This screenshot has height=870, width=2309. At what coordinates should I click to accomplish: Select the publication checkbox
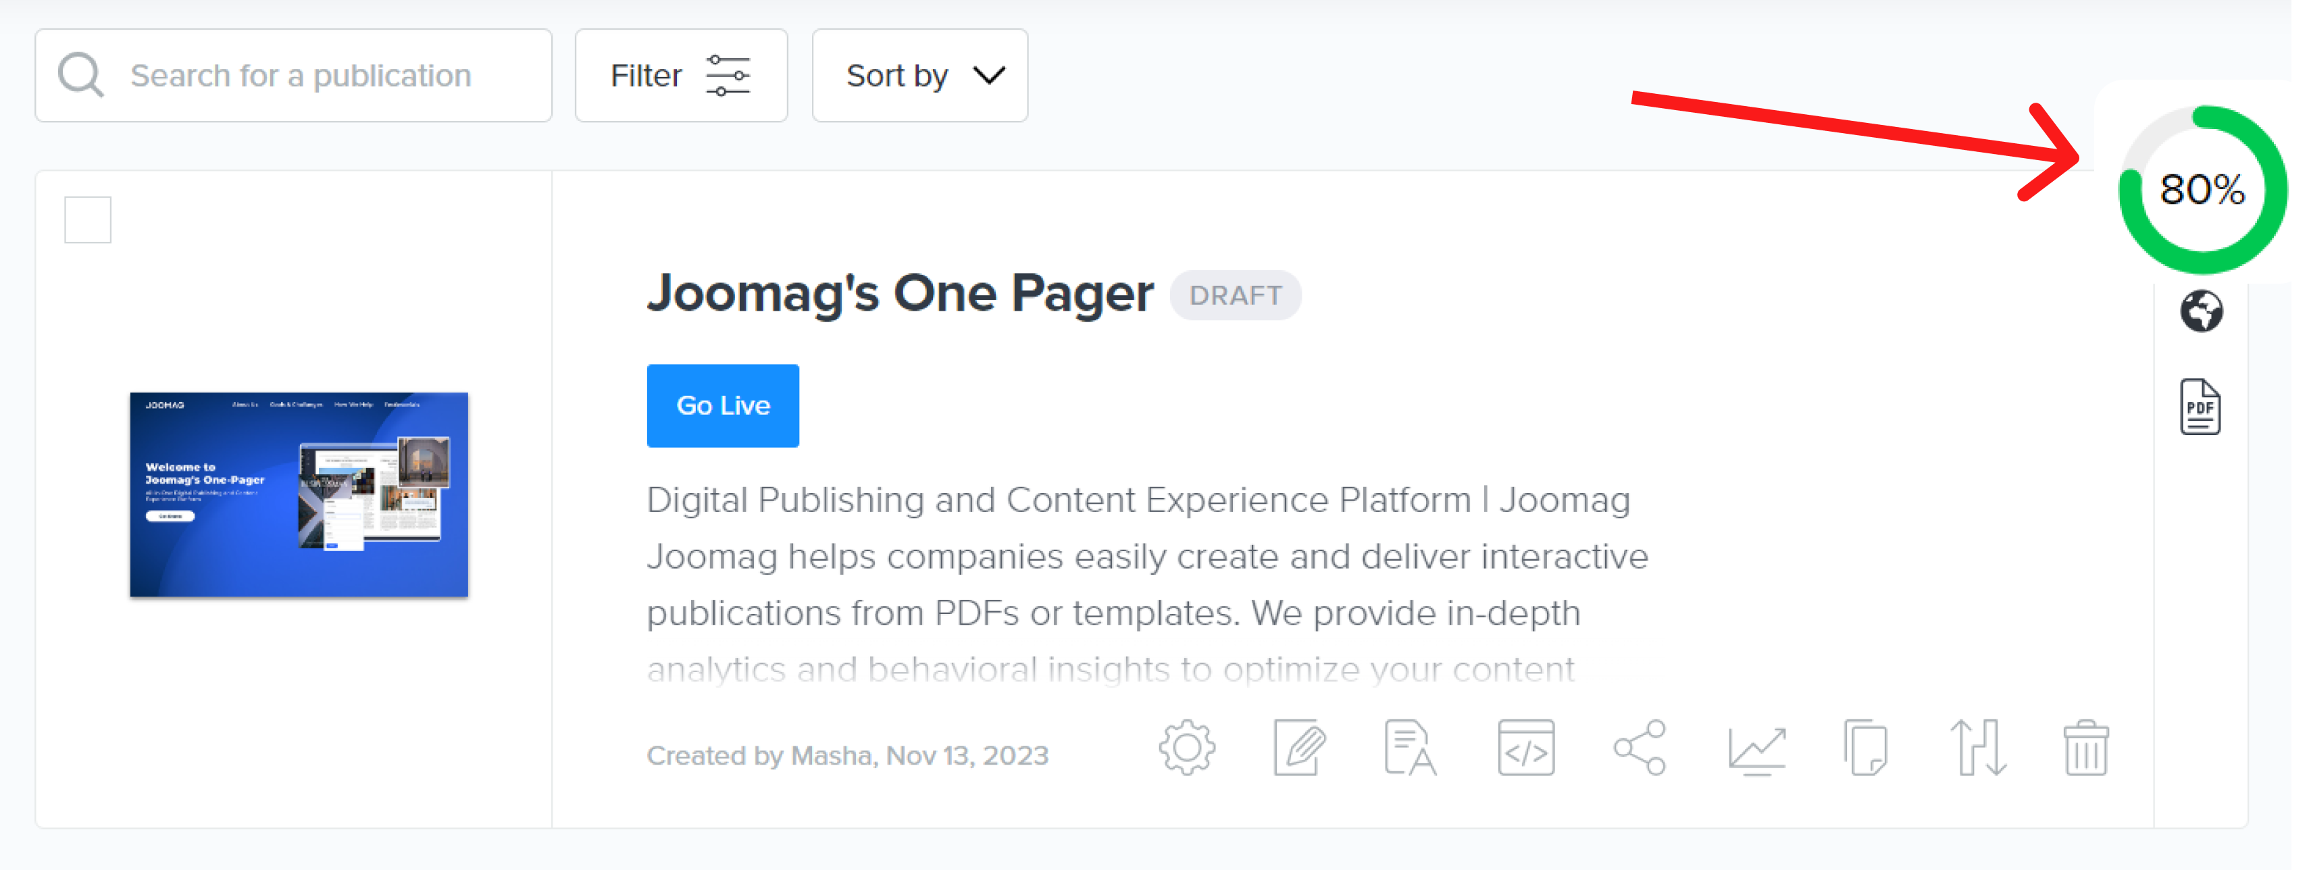[87, 217]
